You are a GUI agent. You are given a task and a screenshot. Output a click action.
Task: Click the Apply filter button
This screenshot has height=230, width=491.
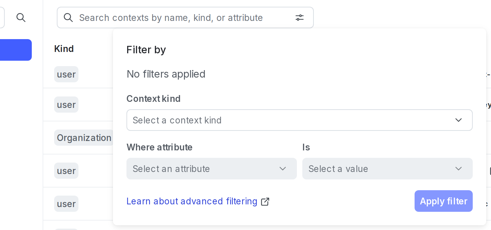pyautogui.click(x=443, y=201)
